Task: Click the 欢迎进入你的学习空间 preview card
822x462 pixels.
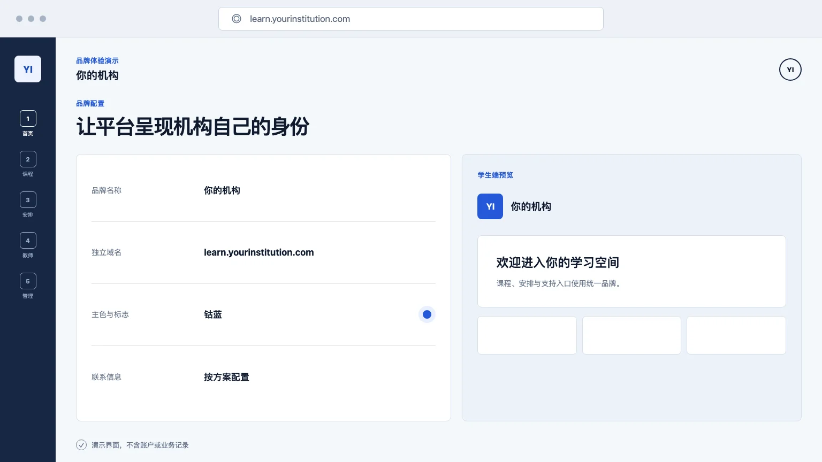Action: [631, 271]
